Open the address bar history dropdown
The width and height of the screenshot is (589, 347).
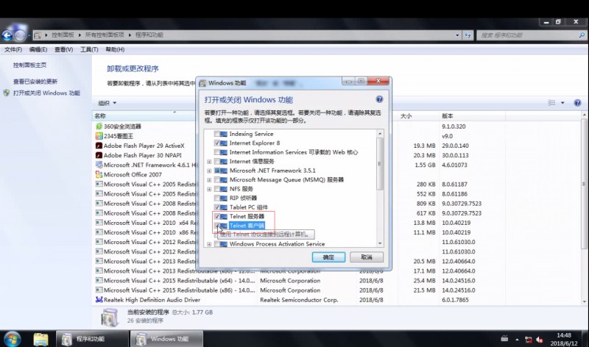coord(457,35)
